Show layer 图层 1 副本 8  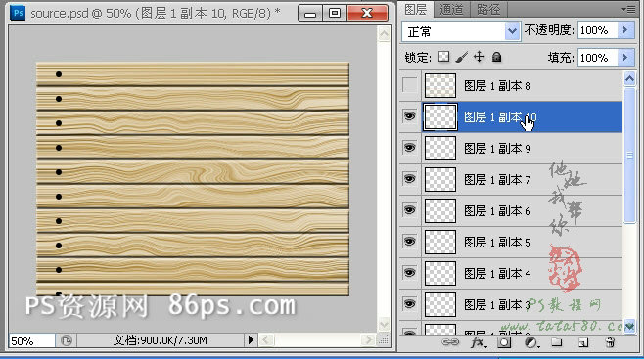pos(409,85)
